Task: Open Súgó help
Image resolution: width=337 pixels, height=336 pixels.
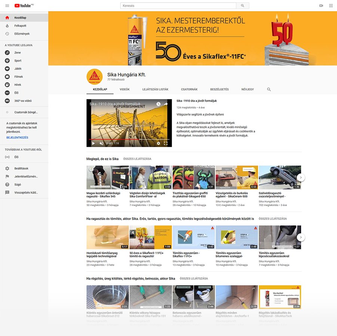Action: point(24,184)
